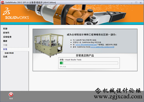Image resolution: width=144 pixels, height=102 pixels.
Task: Minimize the installation manager window
Action: pos(132,3)
